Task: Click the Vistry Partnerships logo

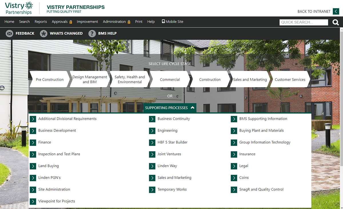Action: 19,8
